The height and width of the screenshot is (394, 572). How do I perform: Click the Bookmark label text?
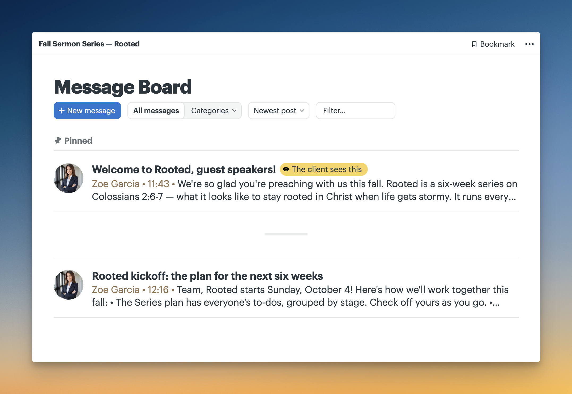point(497,44)
